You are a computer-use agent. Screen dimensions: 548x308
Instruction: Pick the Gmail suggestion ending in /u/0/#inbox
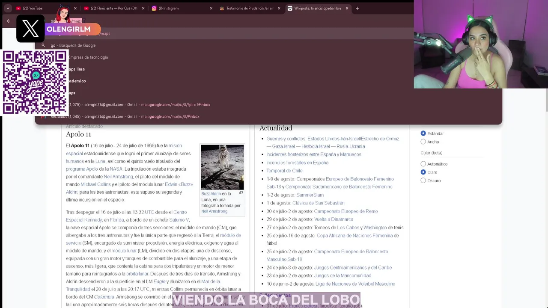click(268, 116)
